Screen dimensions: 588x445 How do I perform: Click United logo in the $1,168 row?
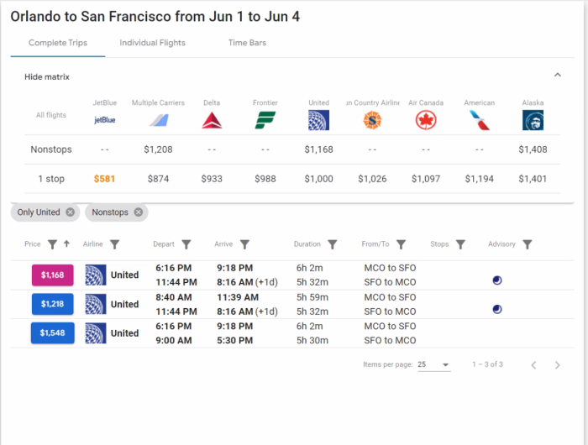point(96,275)
